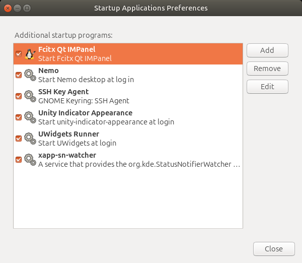Click 'Start Fcitx Qt IMPanel' description

(75, 58)
